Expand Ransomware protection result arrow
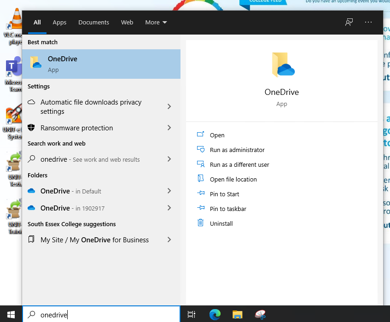This screenshot has width=390, height=322. point(169,128)
